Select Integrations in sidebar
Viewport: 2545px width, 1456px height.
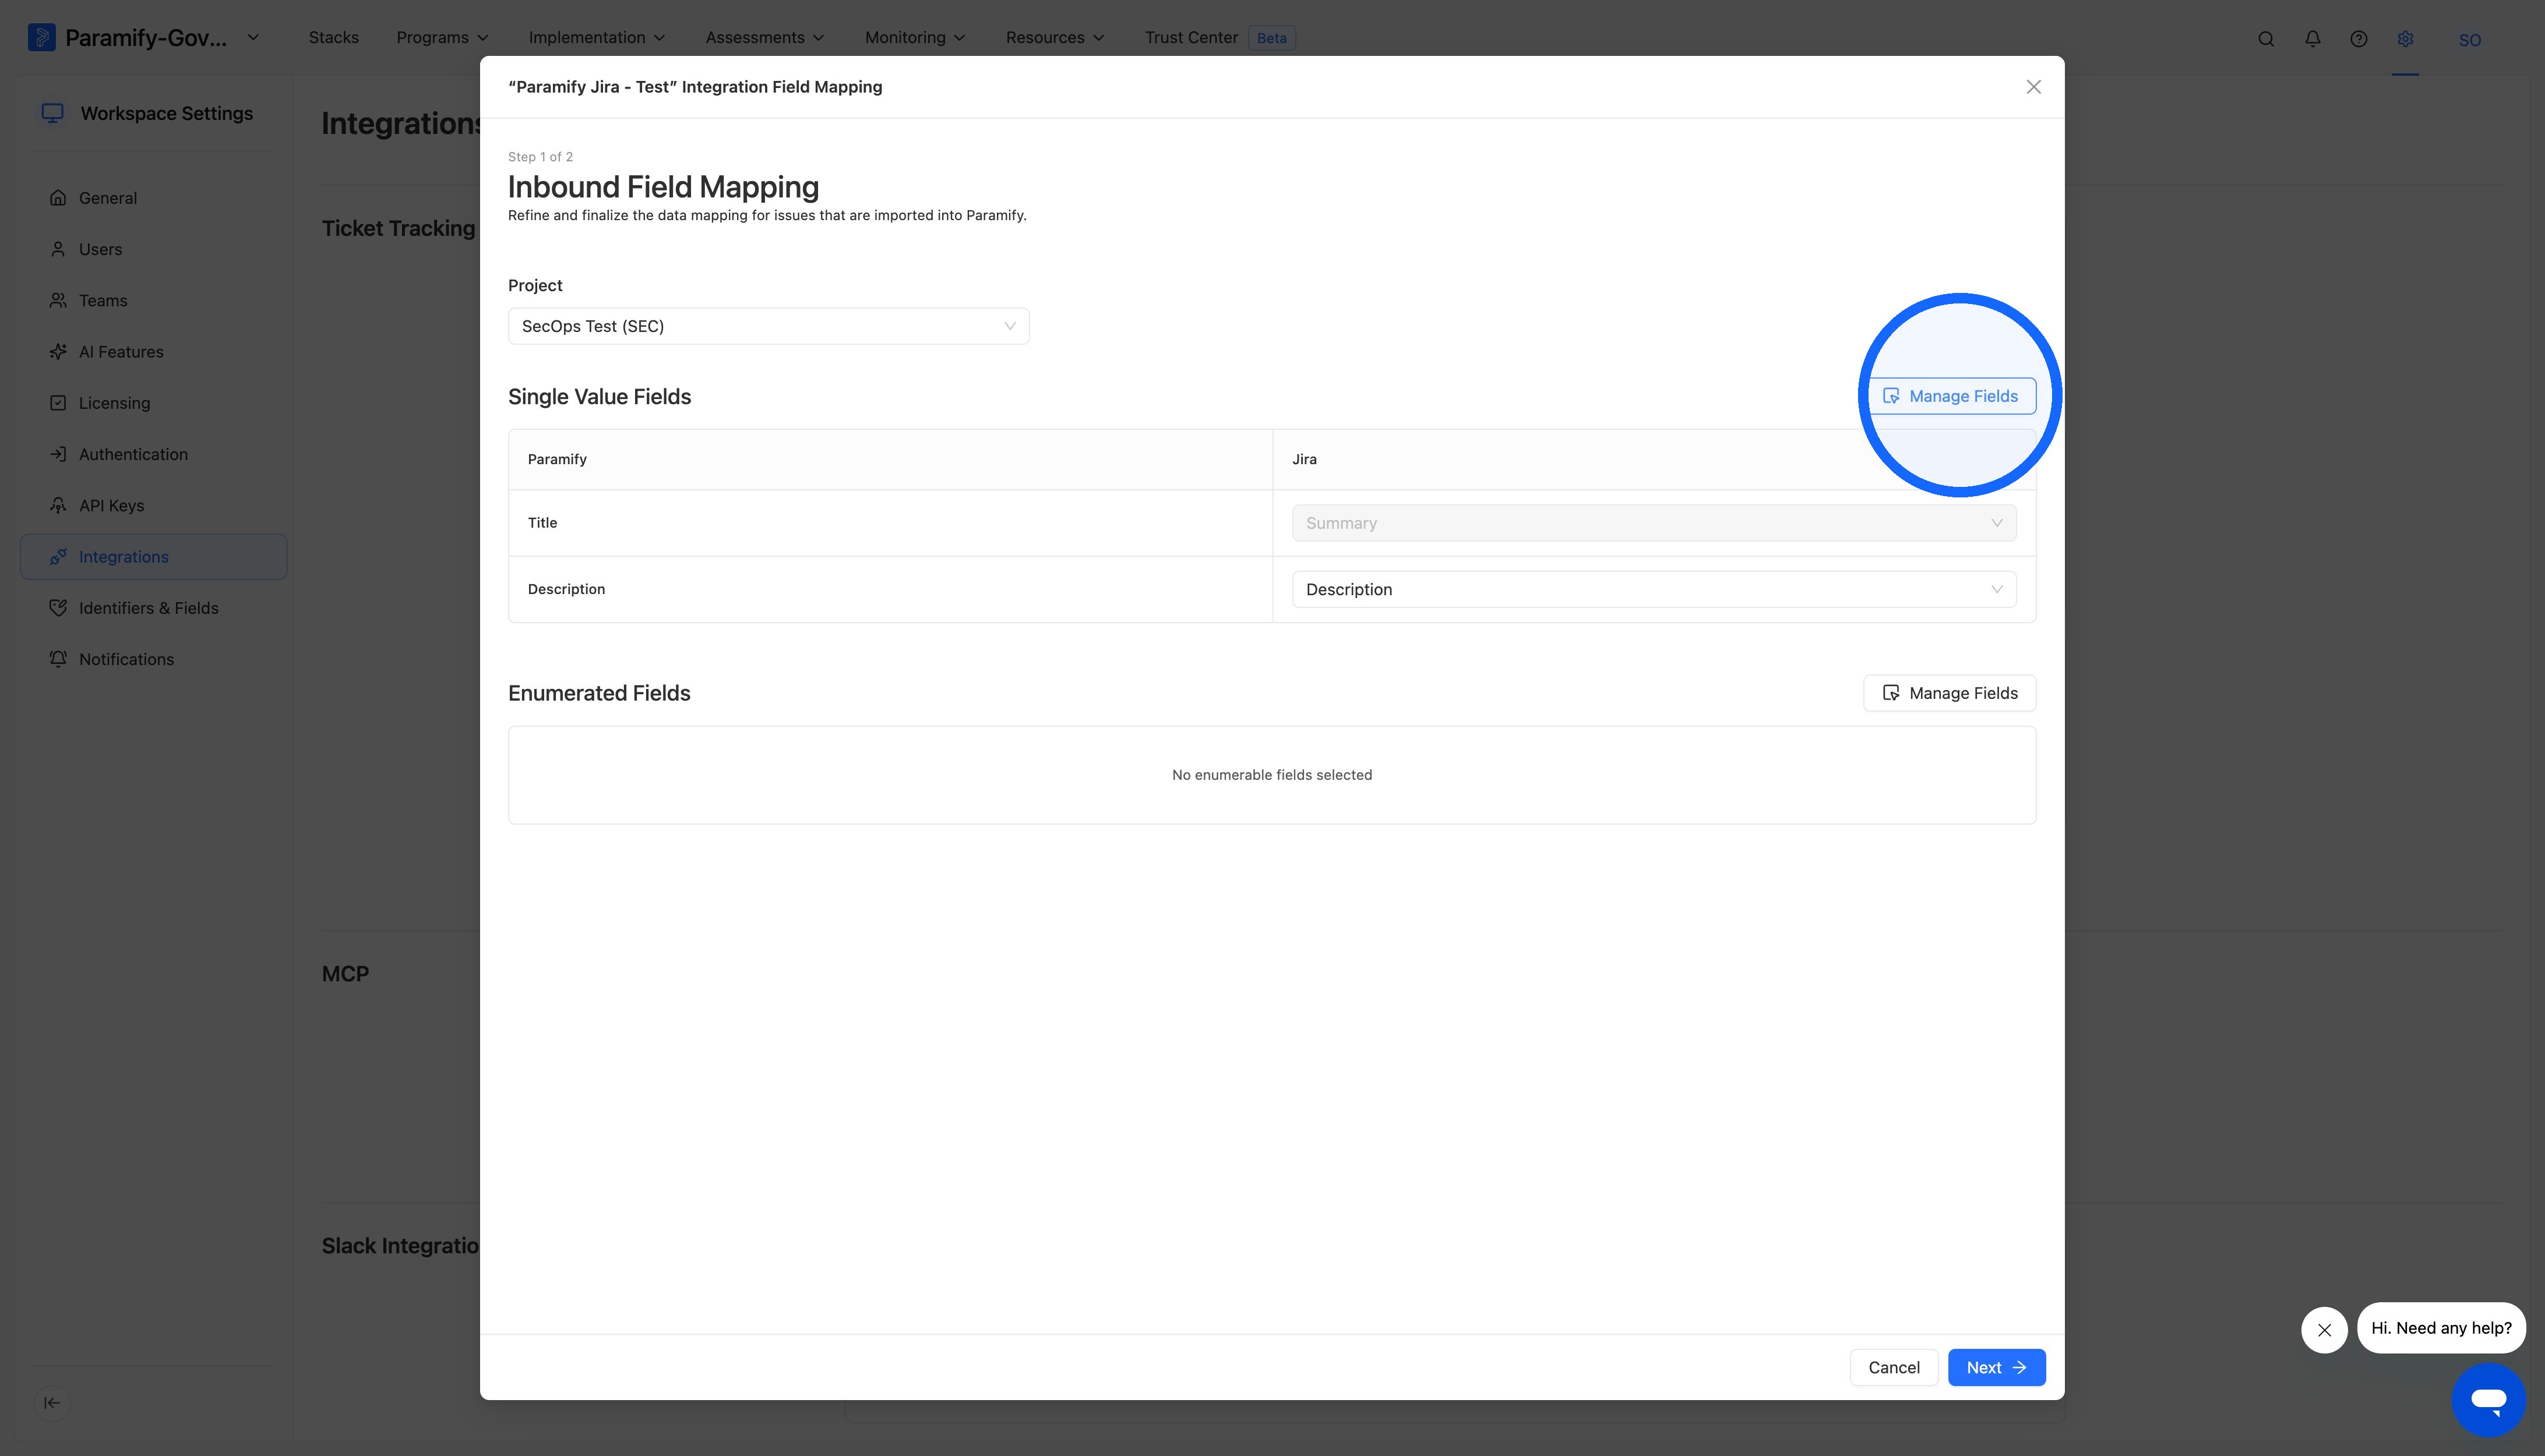click(x=154, y=557)
